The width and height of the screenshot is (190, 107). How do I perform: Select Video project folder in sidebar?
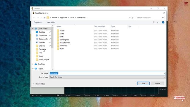(44, 59)
